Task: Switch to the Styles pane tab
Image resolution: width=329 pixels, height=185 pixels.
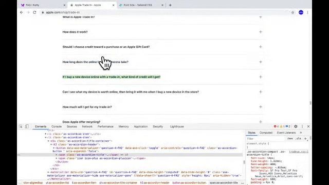Action: [x=251, y=133]
